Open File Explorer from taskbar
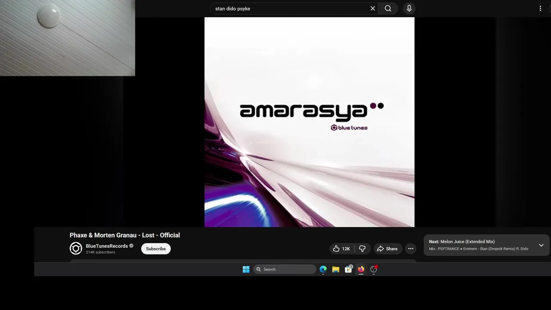This screenshot has height=310, width=551. pos(335,269)
